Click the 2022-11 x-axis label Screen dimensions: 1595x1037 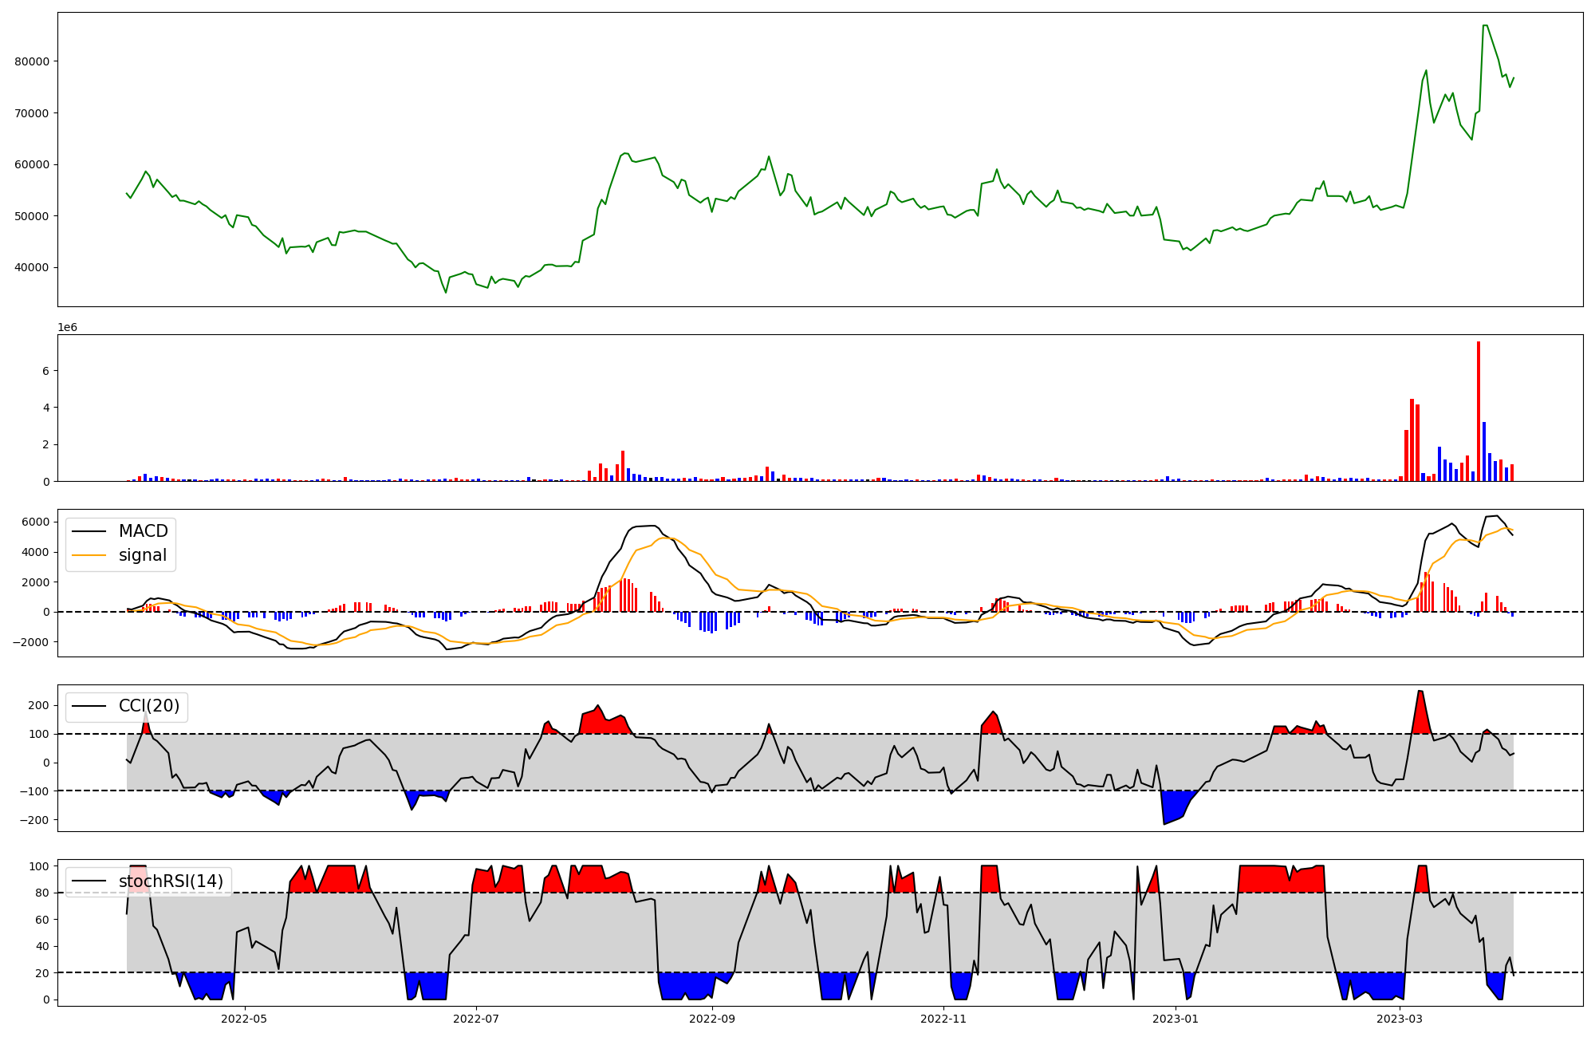[943, 1018]
